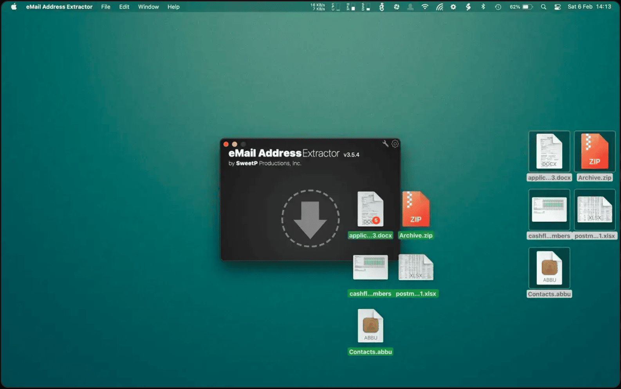This screenshot has width=621, height=389.
Task: Click the network speed KB/s monitor
Action: [x=318, y=7]
